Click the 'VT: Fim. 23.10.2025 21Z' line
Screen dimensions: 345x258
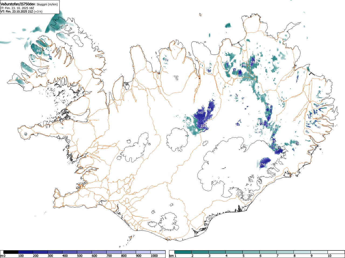17,12
